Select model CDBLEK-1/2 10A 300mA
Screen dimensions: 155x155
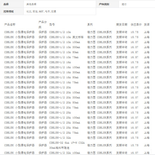click(65, 47)
